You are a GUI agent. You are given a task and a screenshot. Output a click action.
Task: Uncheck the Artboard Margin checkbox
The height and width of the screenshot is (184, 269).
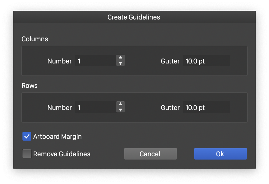click(27, 136)
